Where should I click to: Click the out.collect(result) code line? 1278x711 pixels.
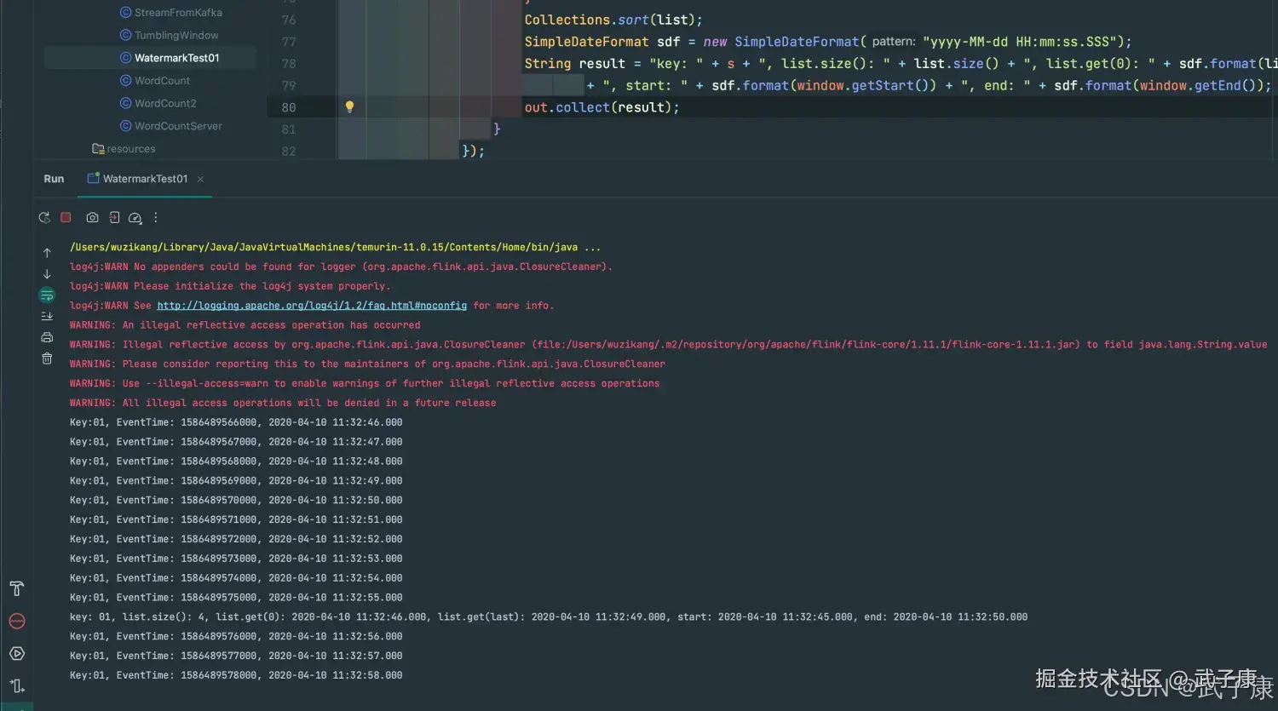tap(602, 107)
